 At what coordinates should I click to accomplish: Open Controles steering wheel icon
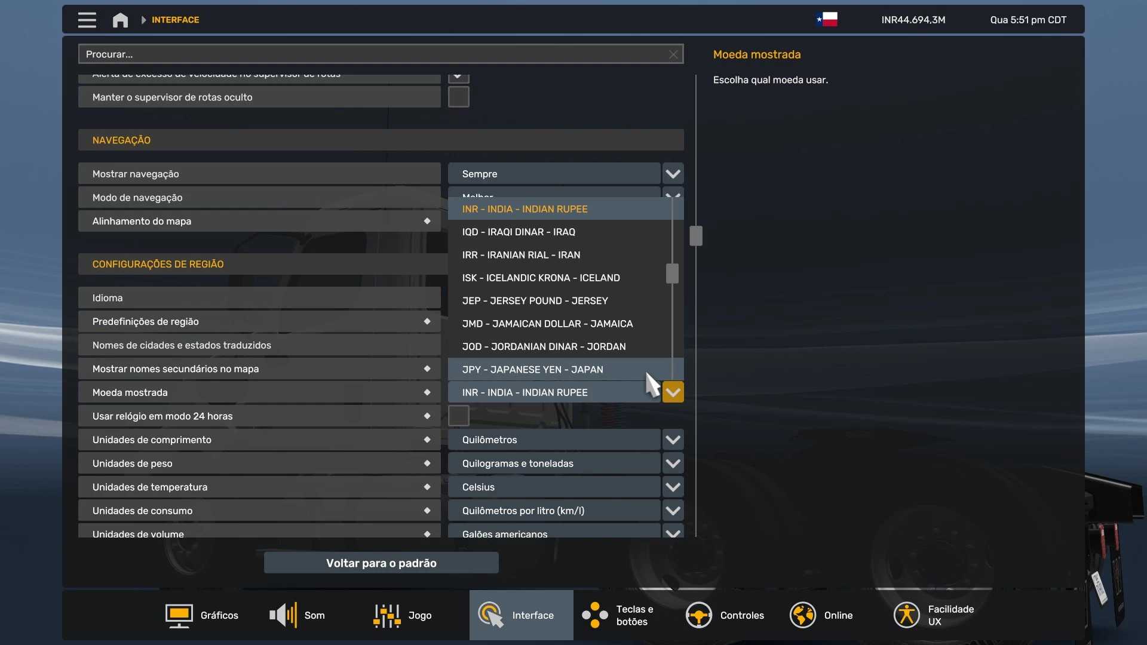click(x=698, y=615)
